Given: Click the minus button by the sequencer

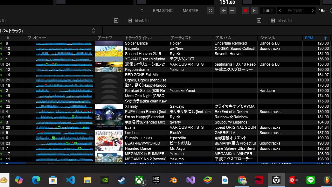Looking at the screenshot, I should click(x=232, y=11).
